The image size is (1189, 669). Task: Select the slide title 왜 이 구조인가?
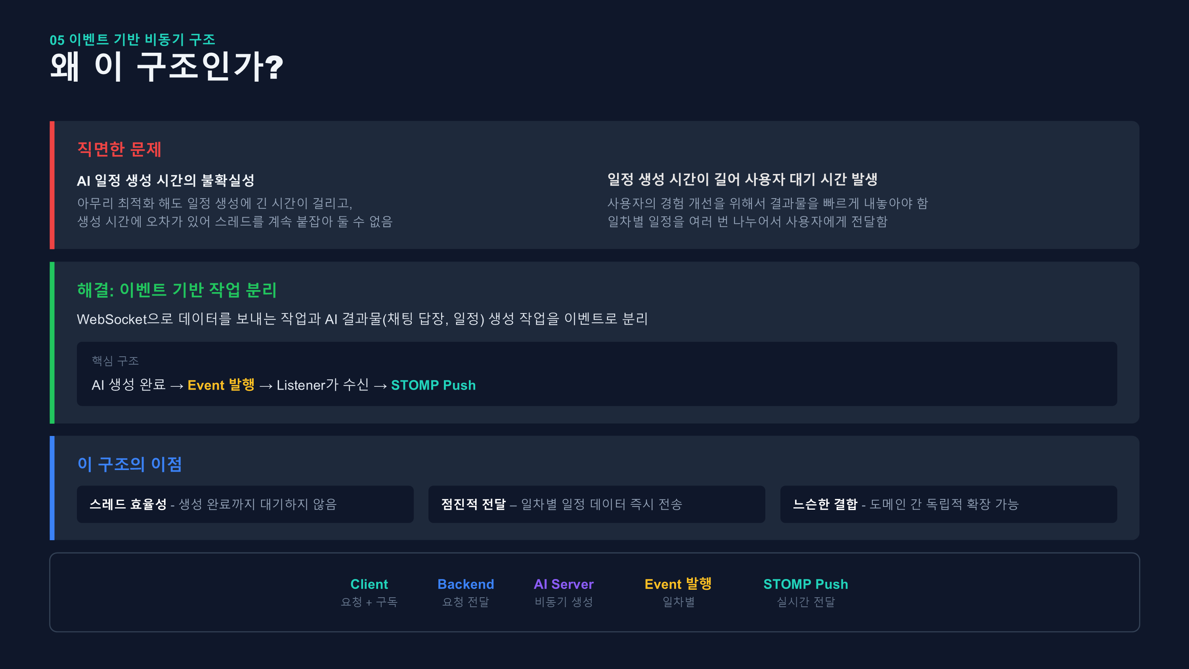coord(166,67)
